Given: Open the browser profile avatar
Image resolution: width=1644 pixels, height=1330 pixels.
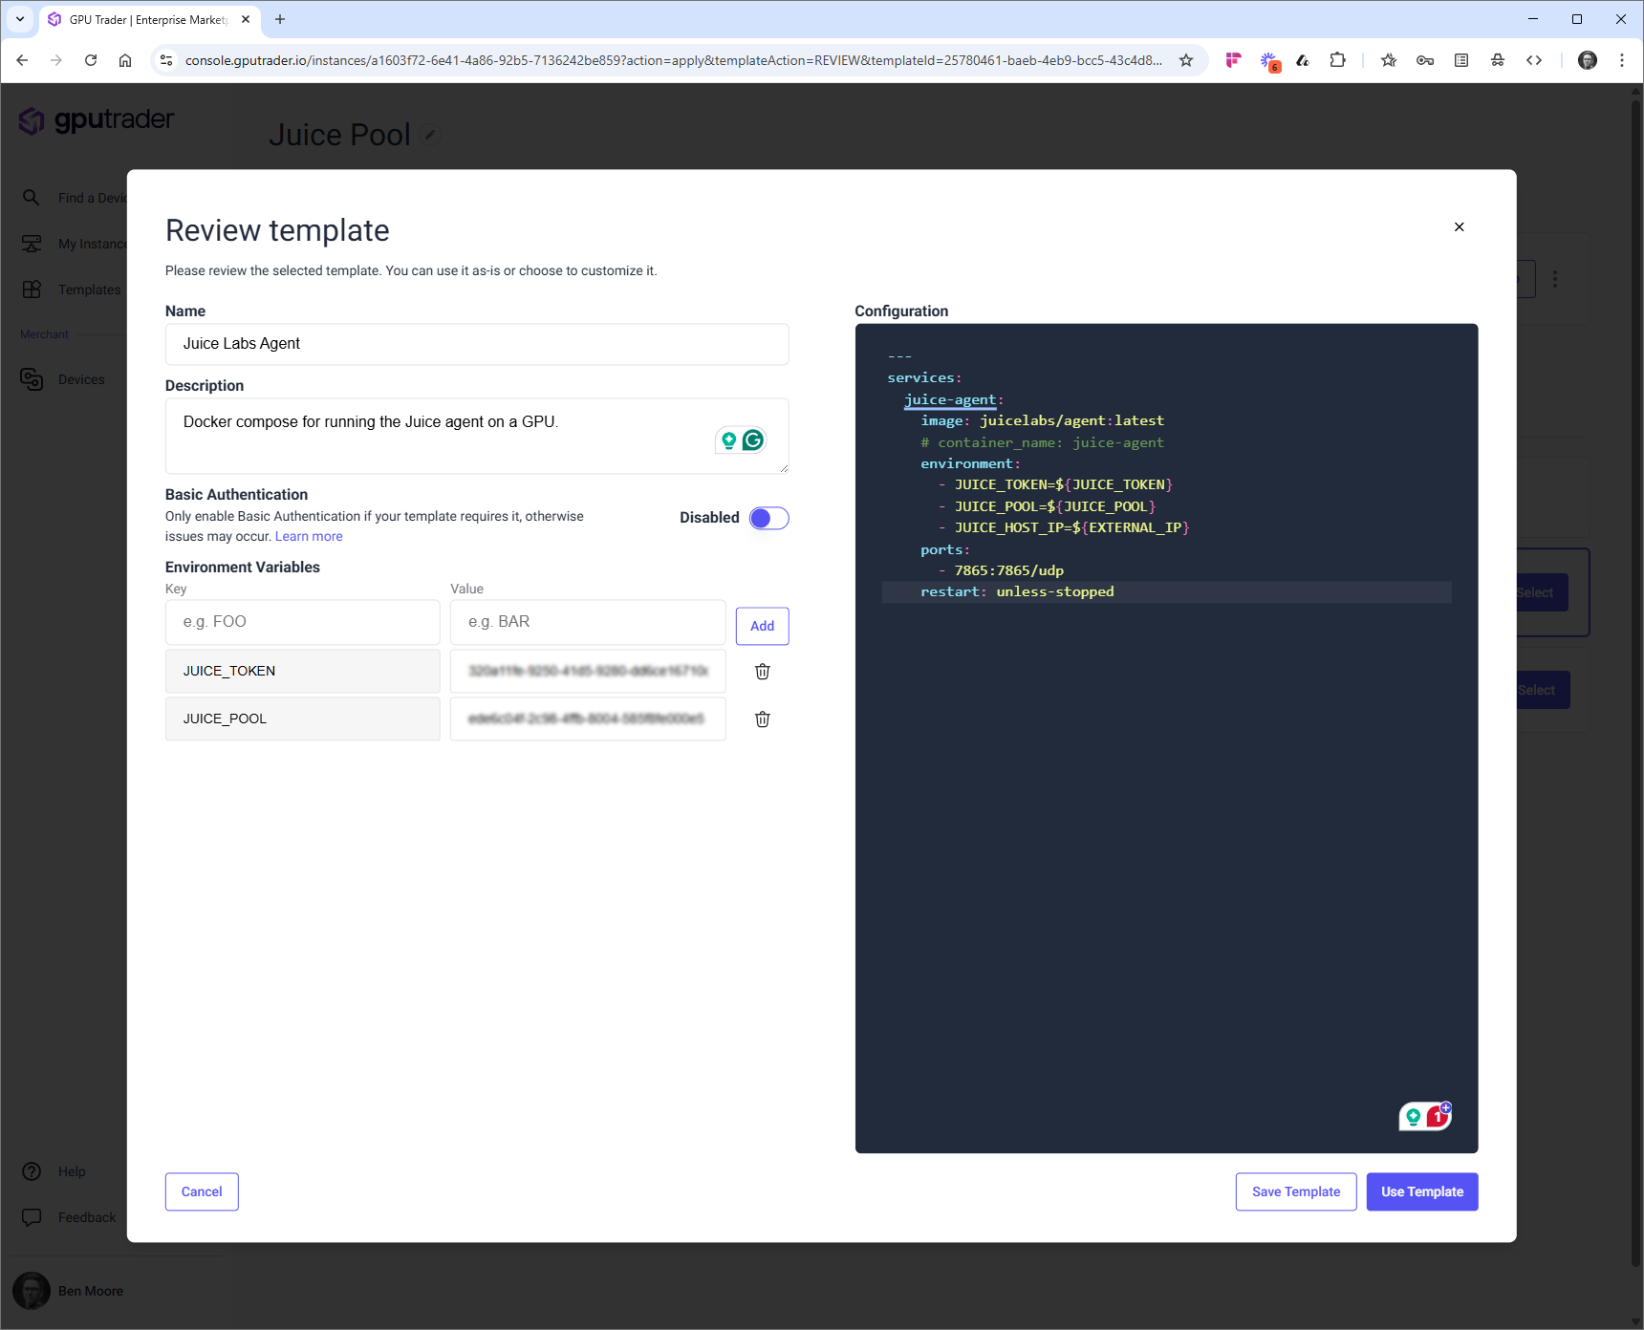Looking at the screenshot, I should point(1588,60).
